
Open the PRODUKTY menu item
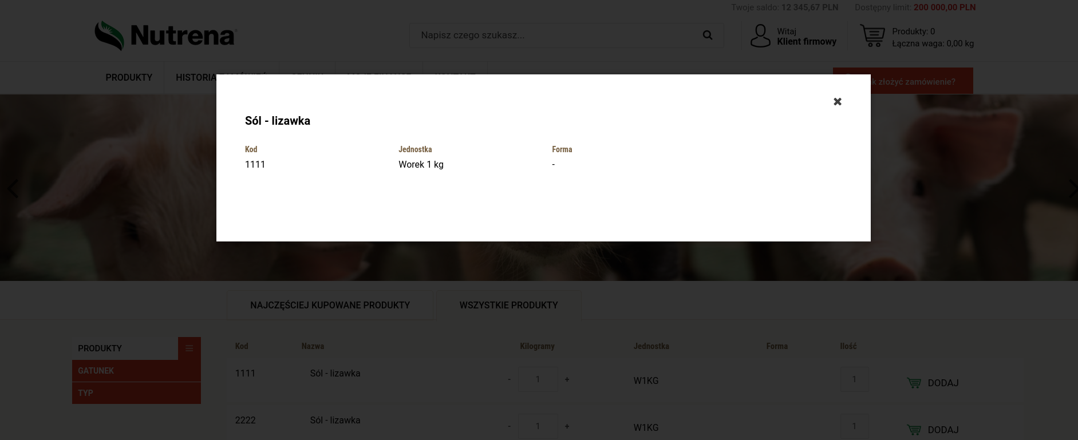pyautogui.click(x=129, y=77)
